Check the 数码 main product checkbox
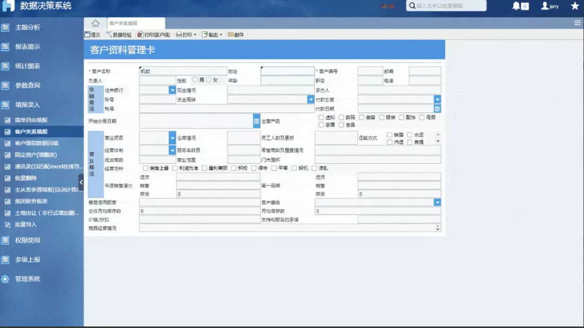This screenshot has height=328, width=584. 341,117
